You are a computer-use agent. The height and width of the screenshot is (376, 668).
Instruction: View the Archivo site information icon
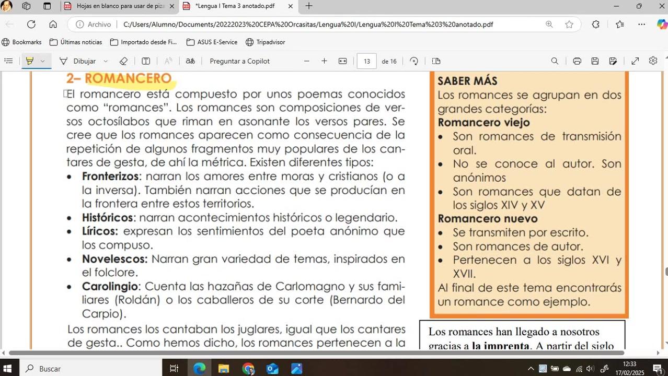pyautogui.click(x=94, y=24)
